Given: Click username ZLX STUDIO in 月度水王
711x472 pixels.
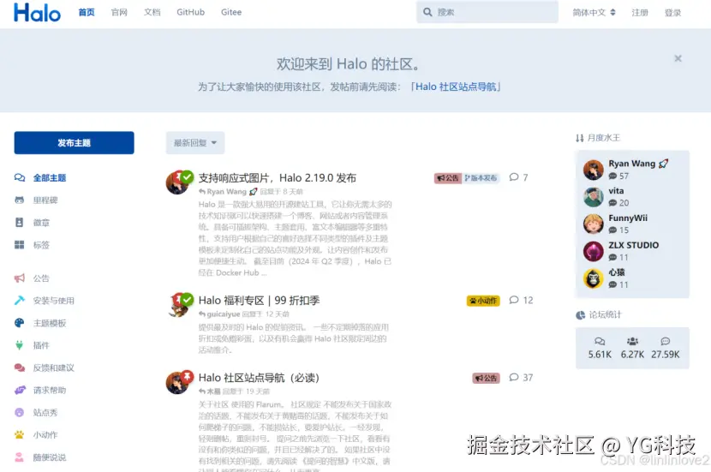Looking at the screenshot, I should pos(633,245).
